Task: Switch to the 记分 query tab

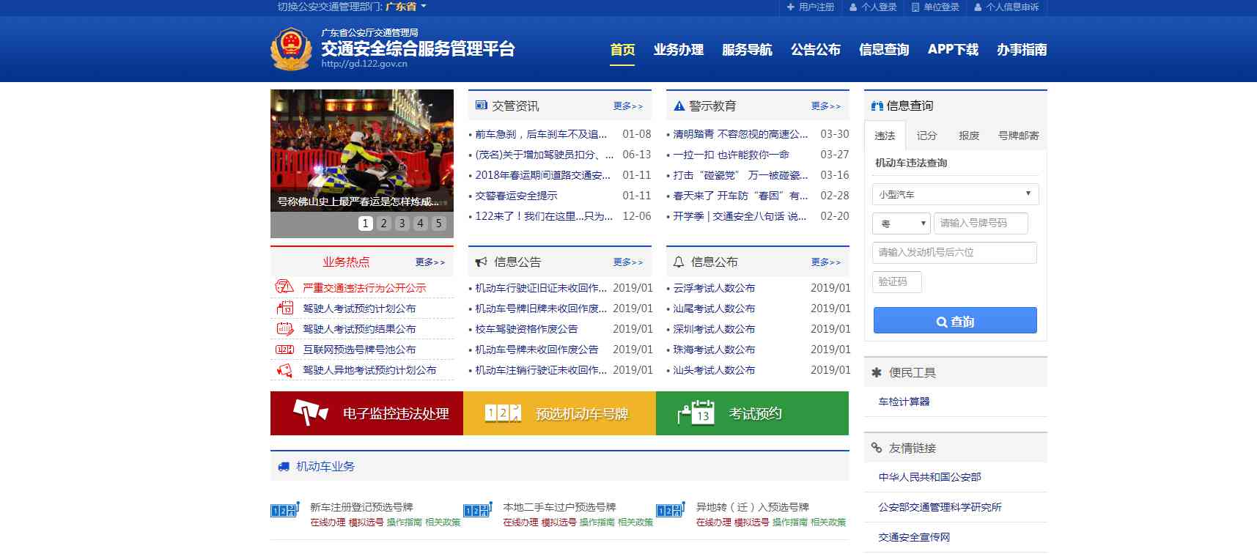Action: point(926,136)
